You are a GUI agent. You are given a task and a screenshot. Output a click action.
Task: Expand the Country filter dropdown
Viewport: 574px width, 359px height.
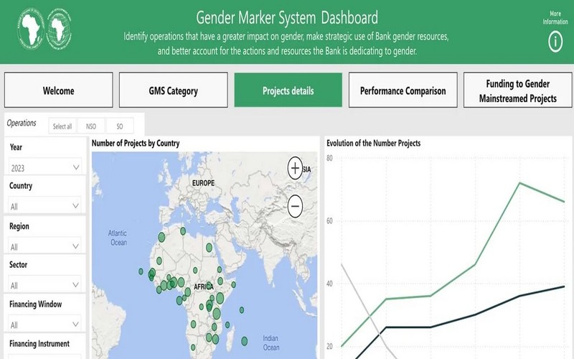44,206
